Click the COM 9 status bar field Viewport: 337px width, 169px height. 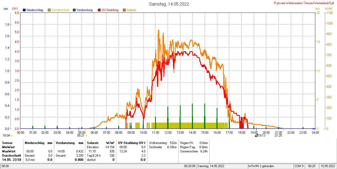pos(299,166)
